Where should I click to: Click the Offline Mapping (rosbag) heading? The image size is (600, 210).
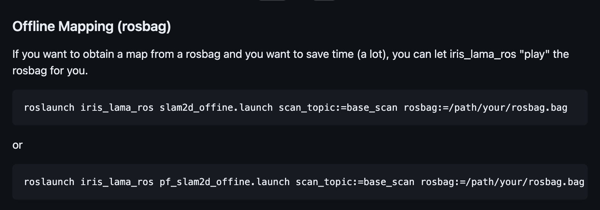pos(92,27)
